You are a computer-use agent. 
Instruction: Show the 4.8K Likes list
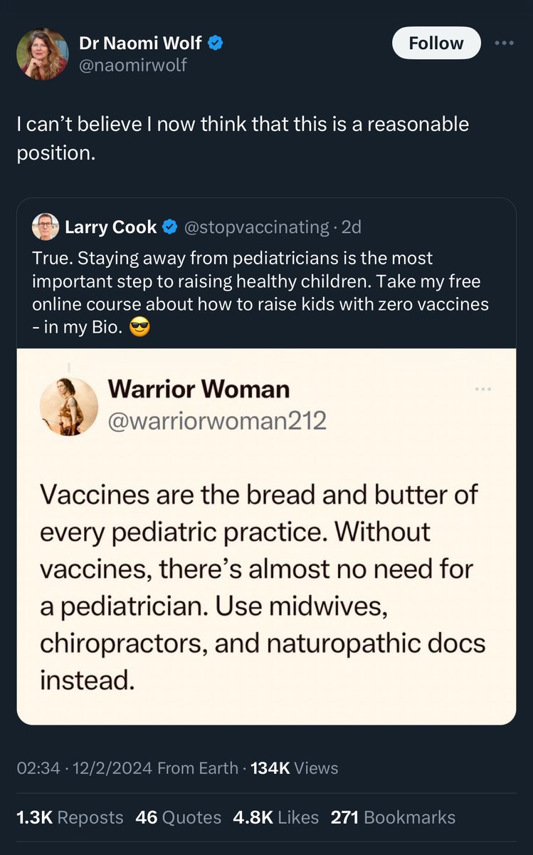(275, 817)
